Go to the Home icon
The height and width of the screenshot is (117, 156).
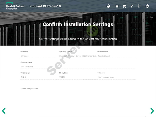click(117, 6)
